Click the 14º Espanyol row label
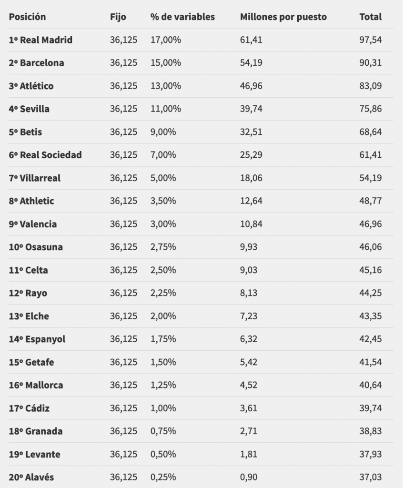 pyautogui.click(x=37, y=339)
